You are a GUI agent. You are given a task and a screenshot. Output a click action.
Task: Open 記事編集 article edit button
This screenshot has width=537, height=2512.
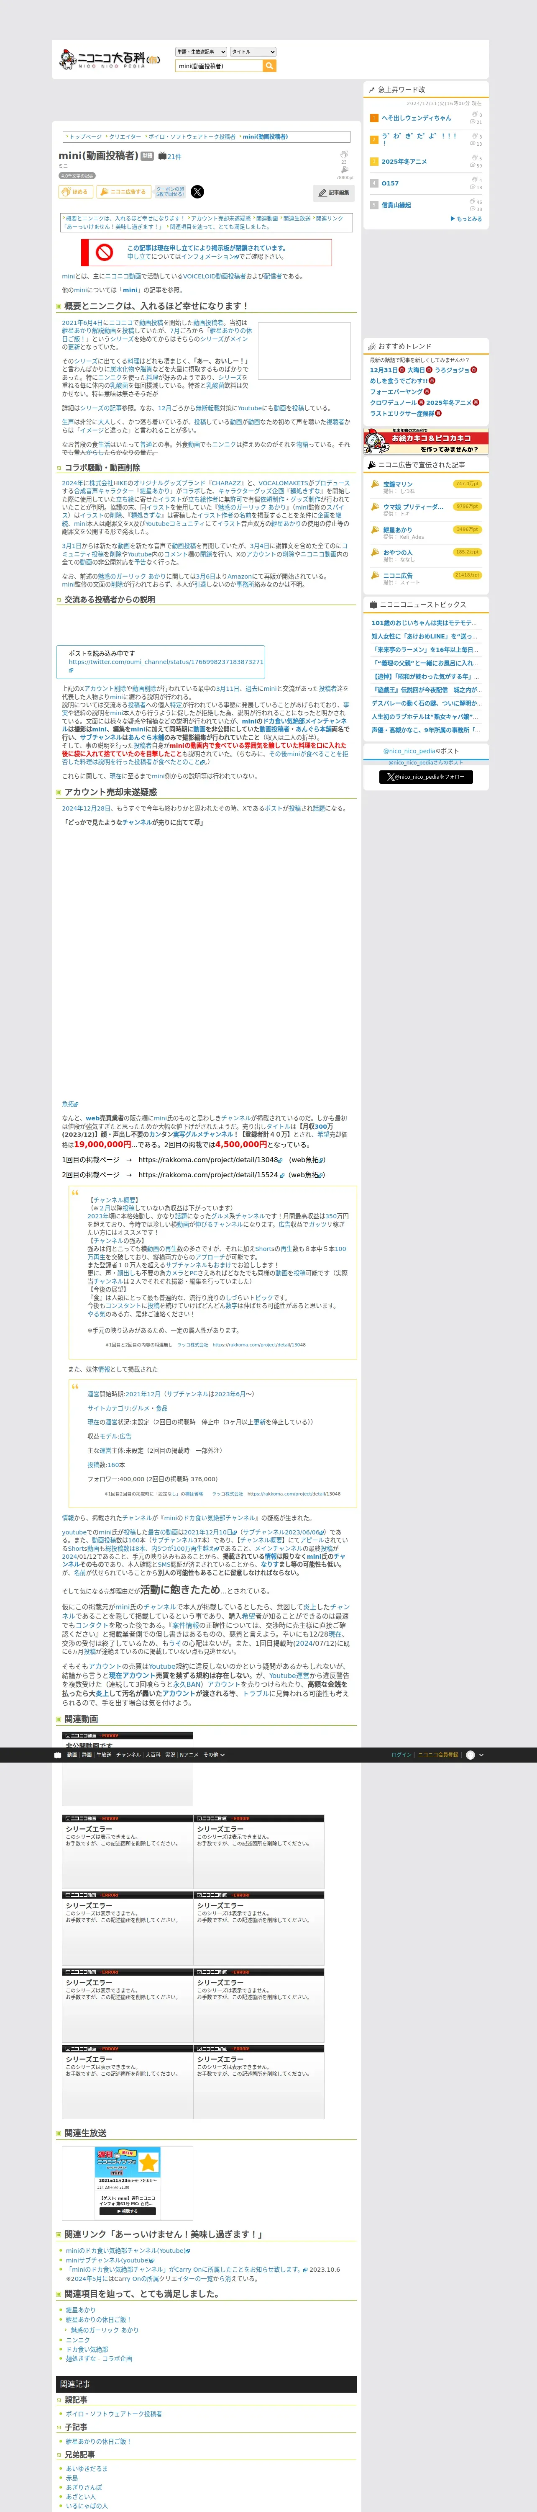click(333, 193)
